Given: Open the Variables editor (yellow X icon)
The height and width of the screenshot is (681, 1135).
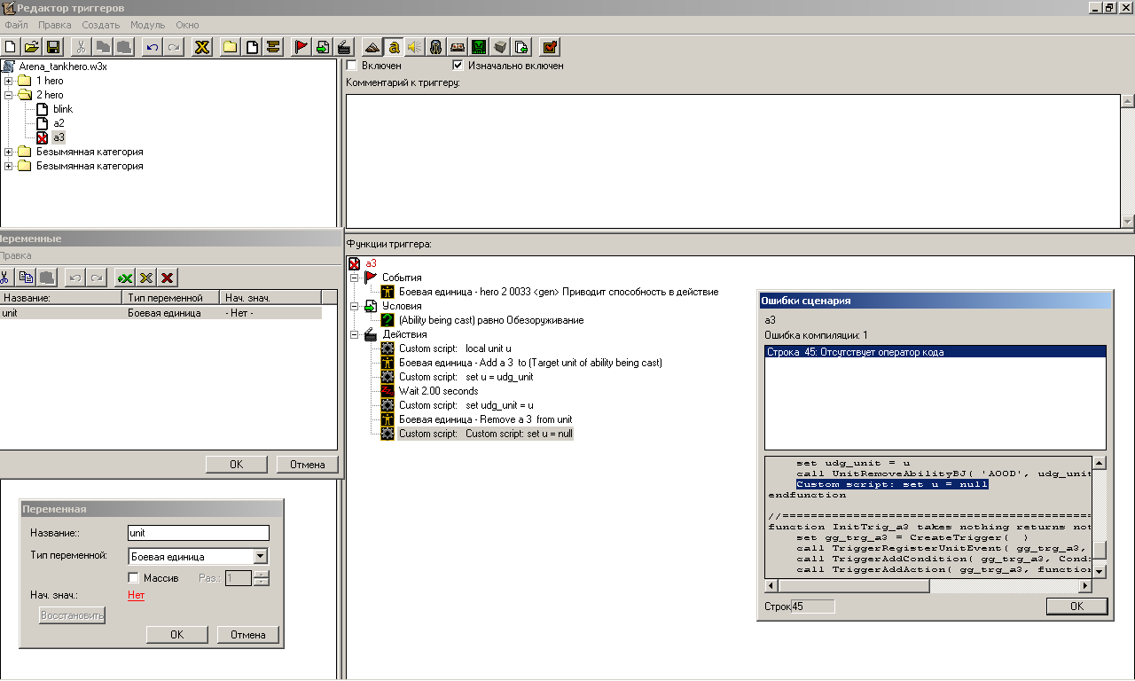Looking at the screenshot, I should tap(202, 47).
